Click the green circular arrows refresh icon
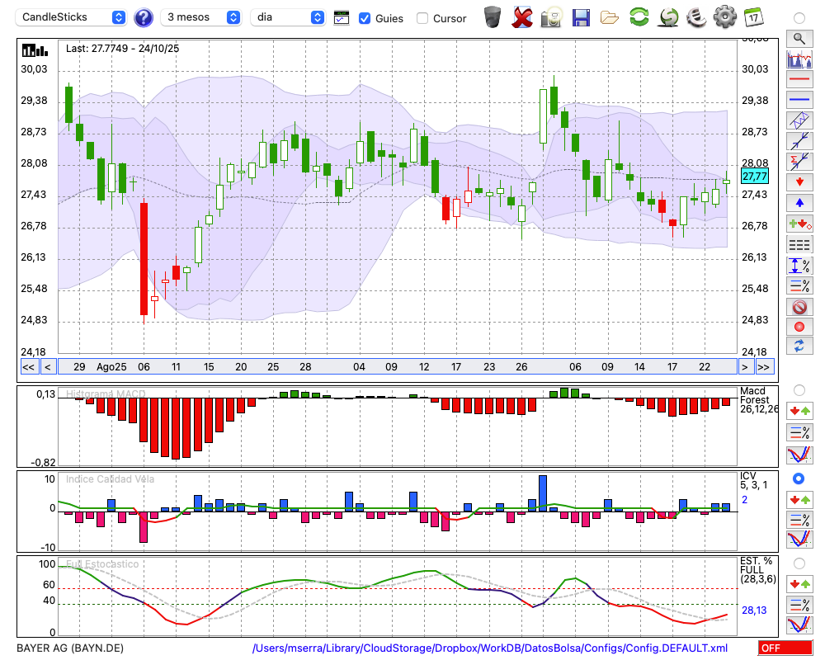Image resolution: width=825 pixels, height=660 pixels. click(x=639, y=16)
